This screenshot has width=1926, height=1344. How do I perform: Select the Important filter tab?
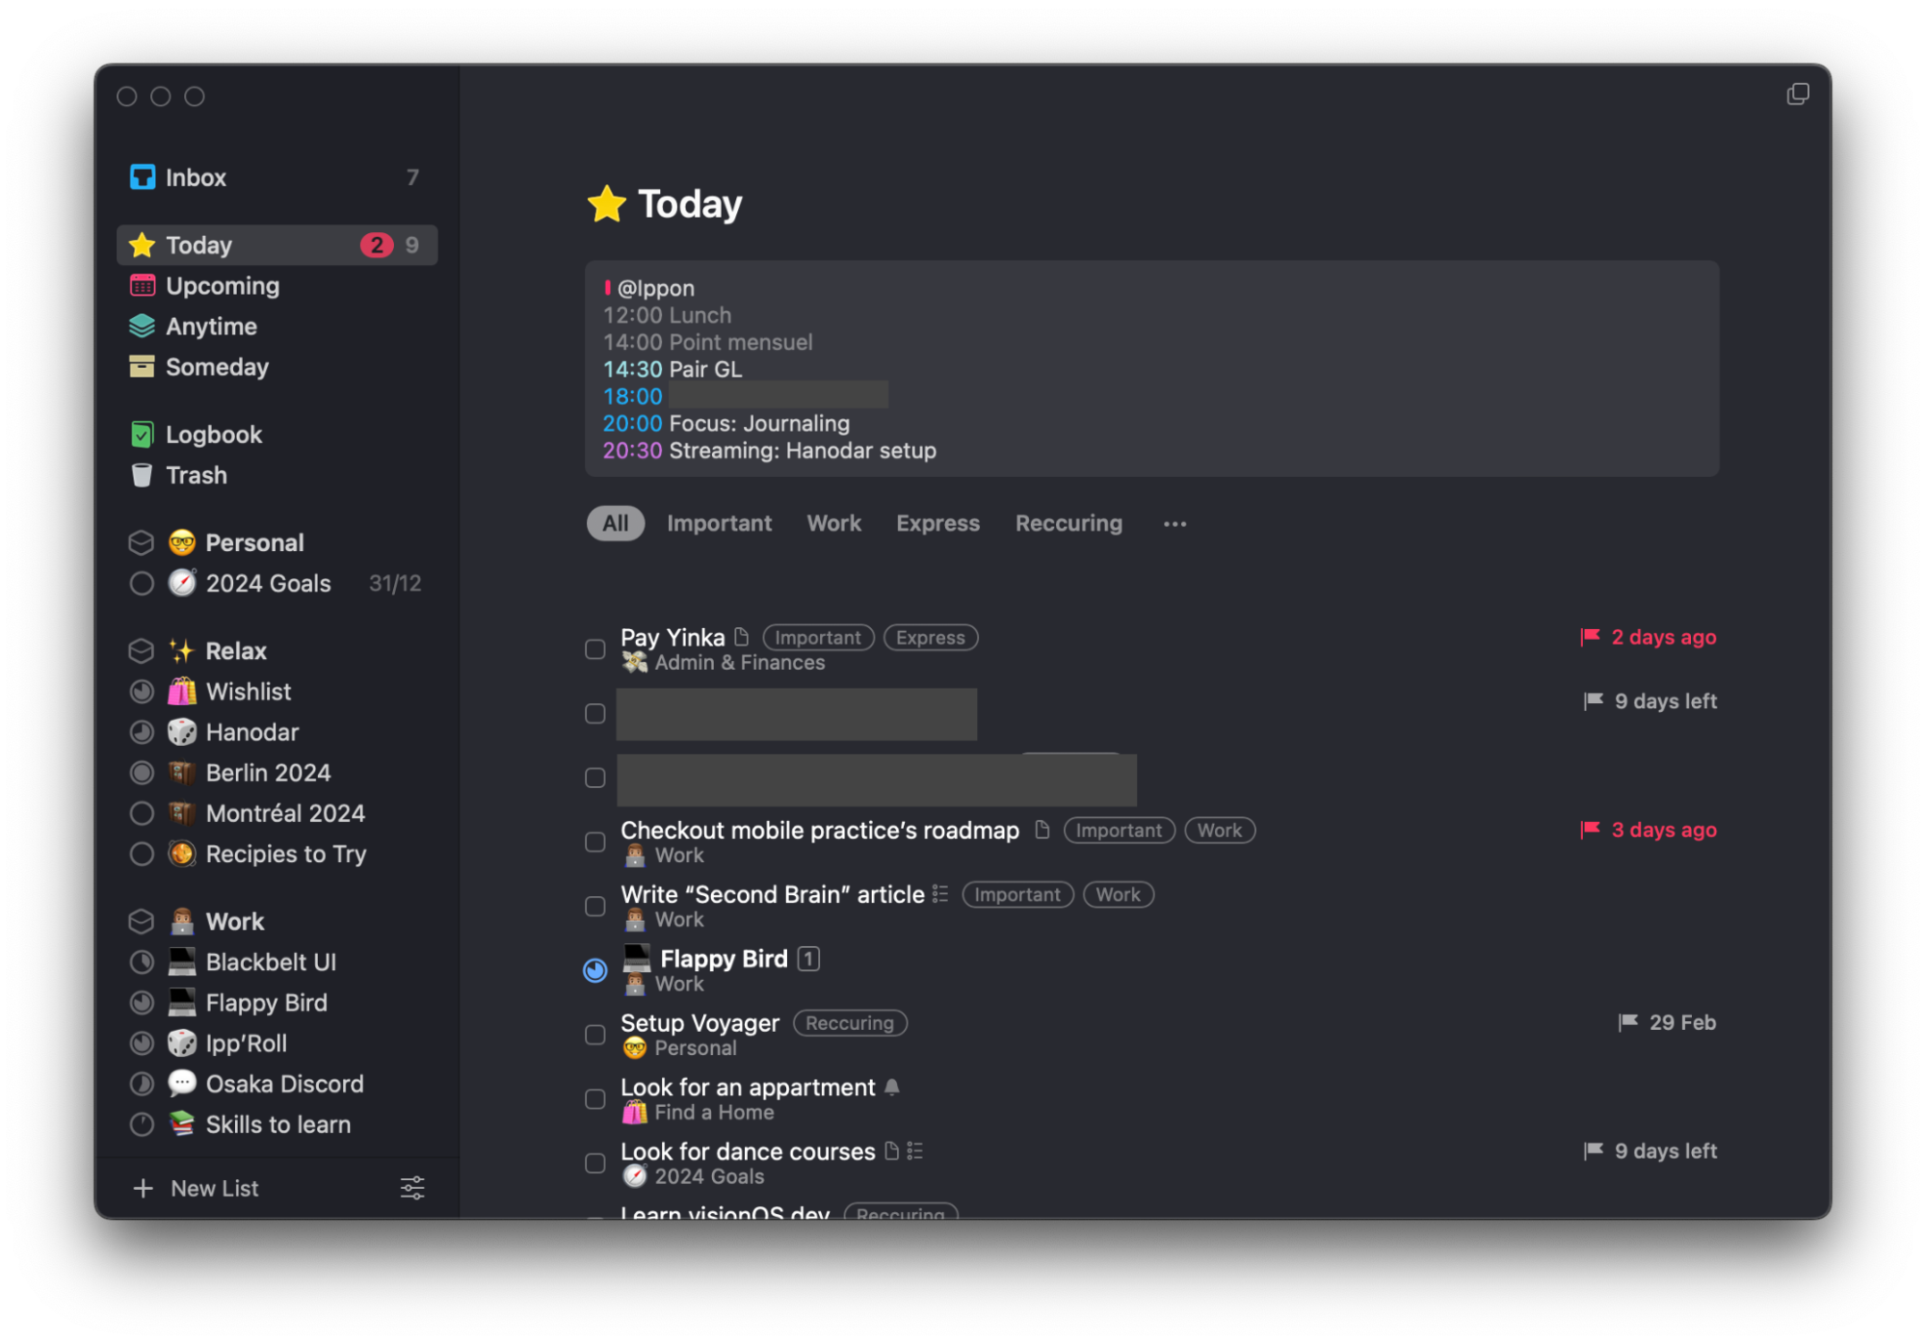click(x=719, y=522)
